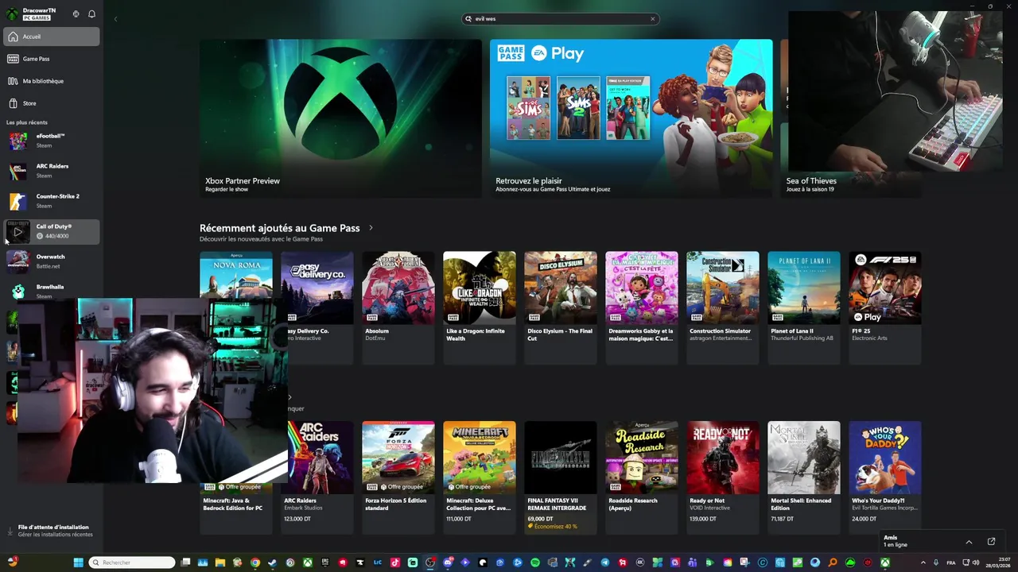Select eFootball in recent games
The image size is (1018, 572).
(52, 141)
